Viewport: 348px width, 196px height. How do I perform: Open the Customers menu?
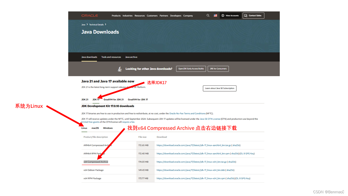pos(152,16)
